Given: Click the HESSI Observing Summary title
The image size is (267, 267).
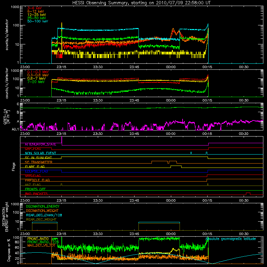Looking at the screenshot, I should click(142, 3).
